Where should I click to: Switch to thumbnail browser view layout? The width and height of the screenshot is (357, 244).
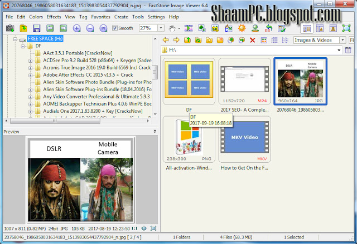tap(307, 28)
